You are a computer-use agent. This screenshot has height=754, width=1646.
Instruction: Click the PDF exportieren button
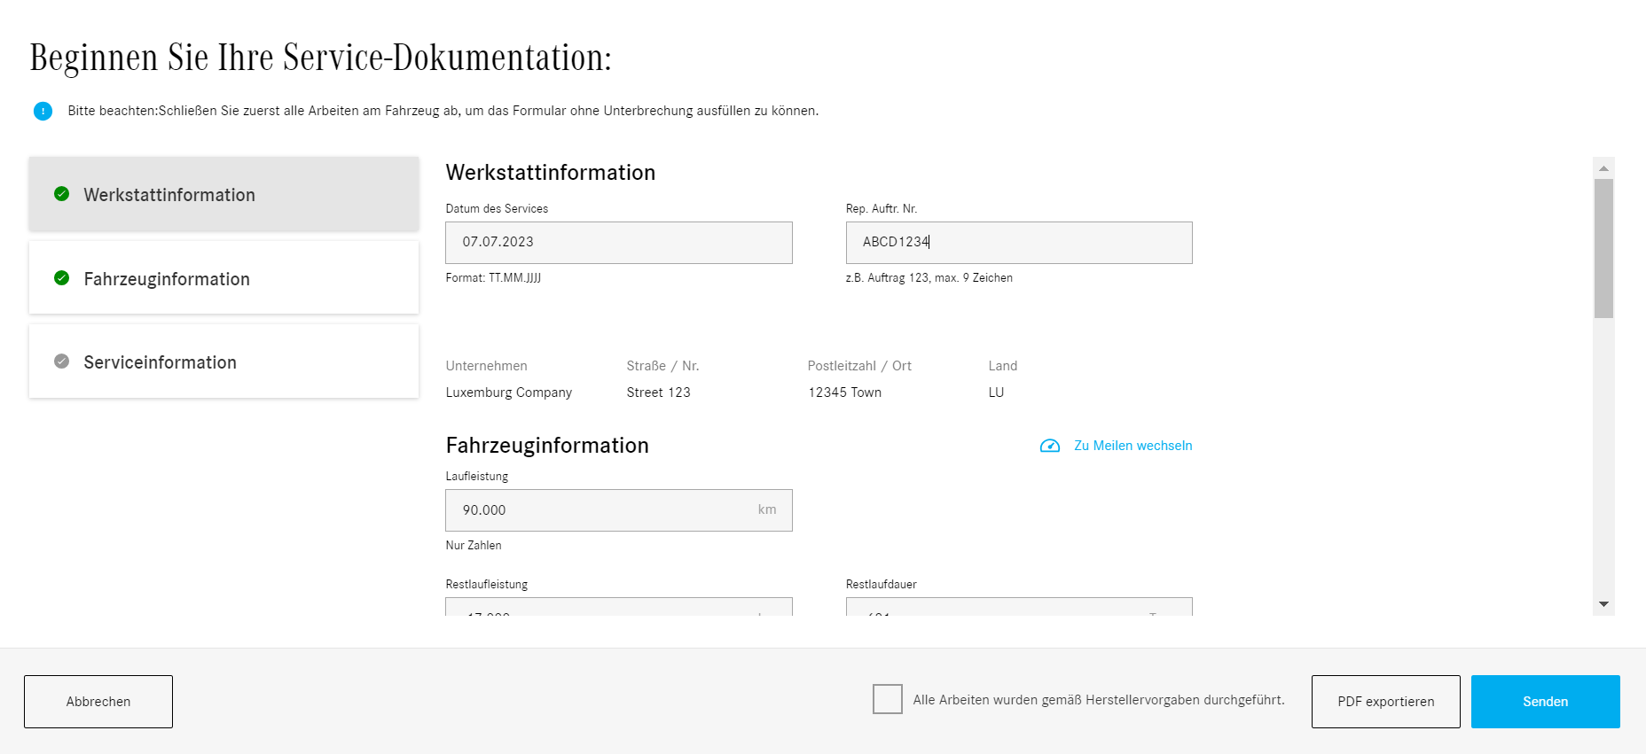(x=1385, y=702)
